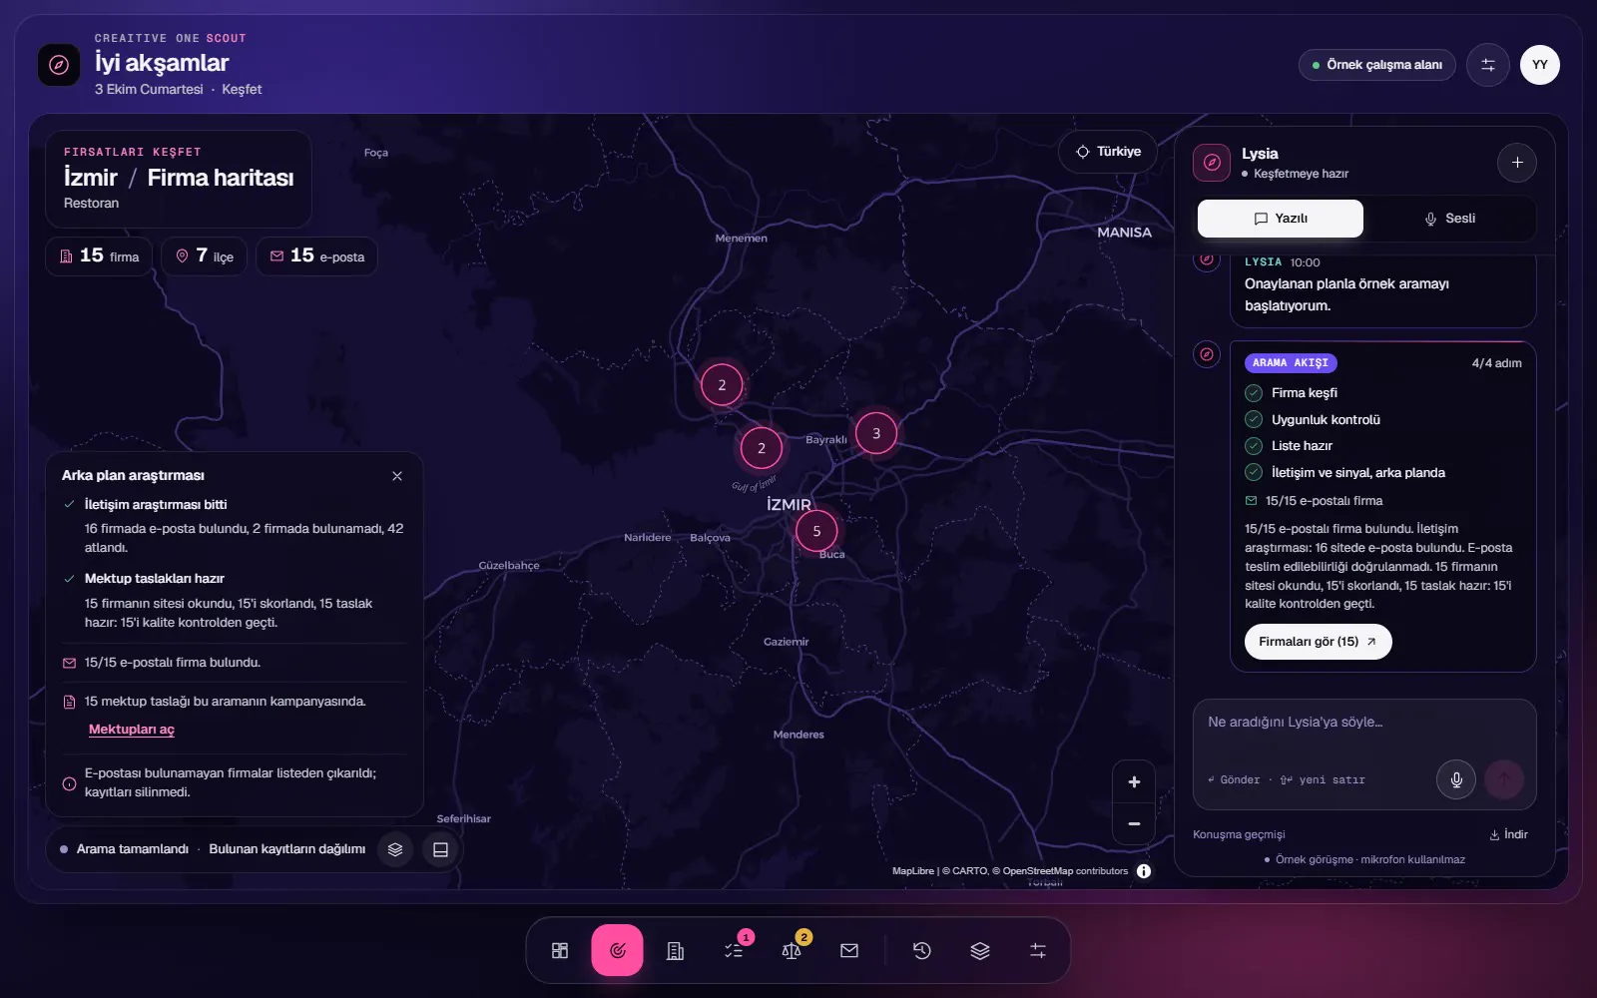Select the pink radar scout icon in the dock
This screenshot has width=1597, height=998.
click(x=617, y=950)
